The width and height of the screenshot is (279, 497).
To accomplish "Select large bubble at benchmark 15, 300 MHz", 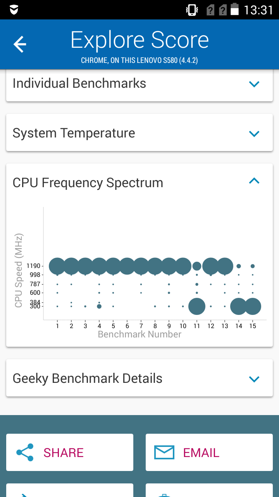I will 253,306.
